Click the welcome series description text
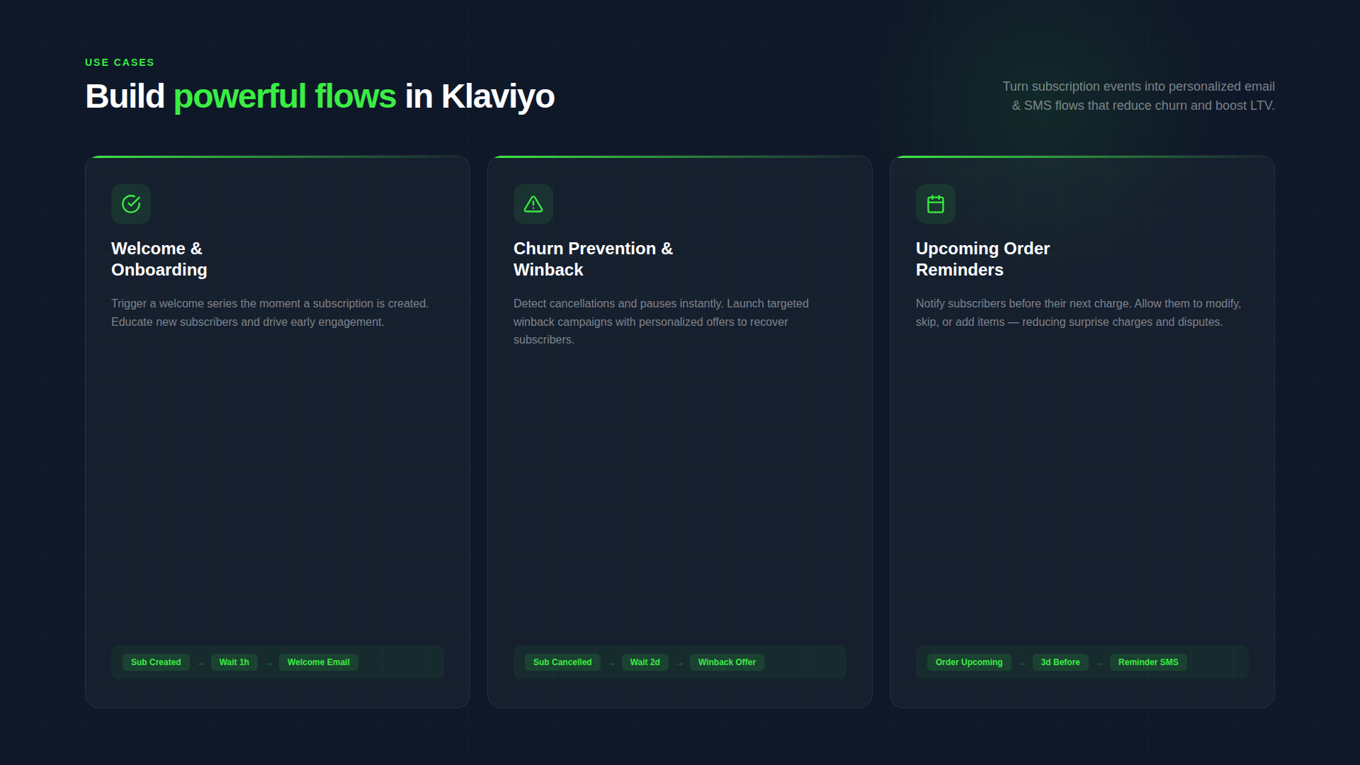 [270, 312]
